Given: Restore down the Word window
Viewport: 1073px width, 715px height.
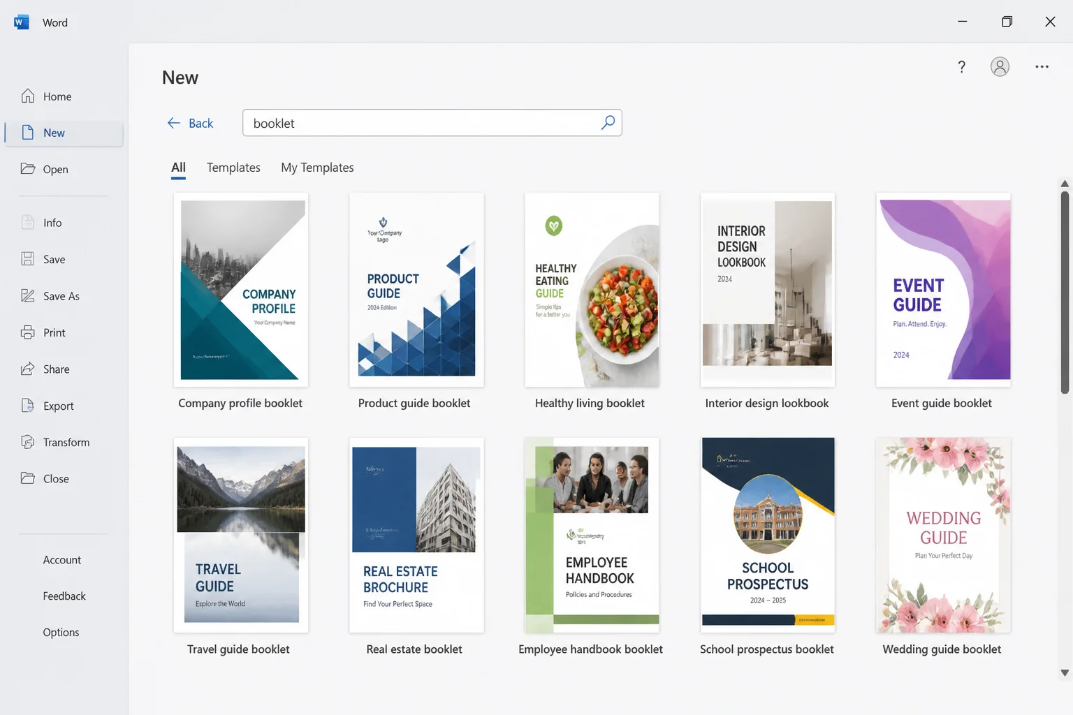Looking at the screenshot, I should pos(1007,22).
